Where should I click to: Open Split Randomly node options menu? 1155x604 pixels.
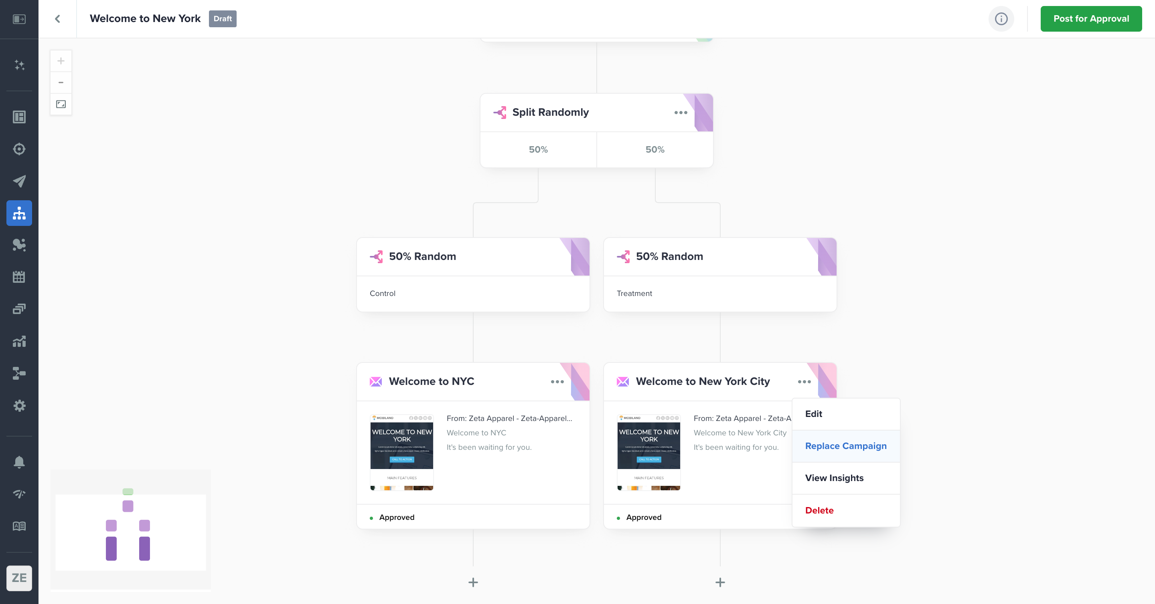(680, 113)
